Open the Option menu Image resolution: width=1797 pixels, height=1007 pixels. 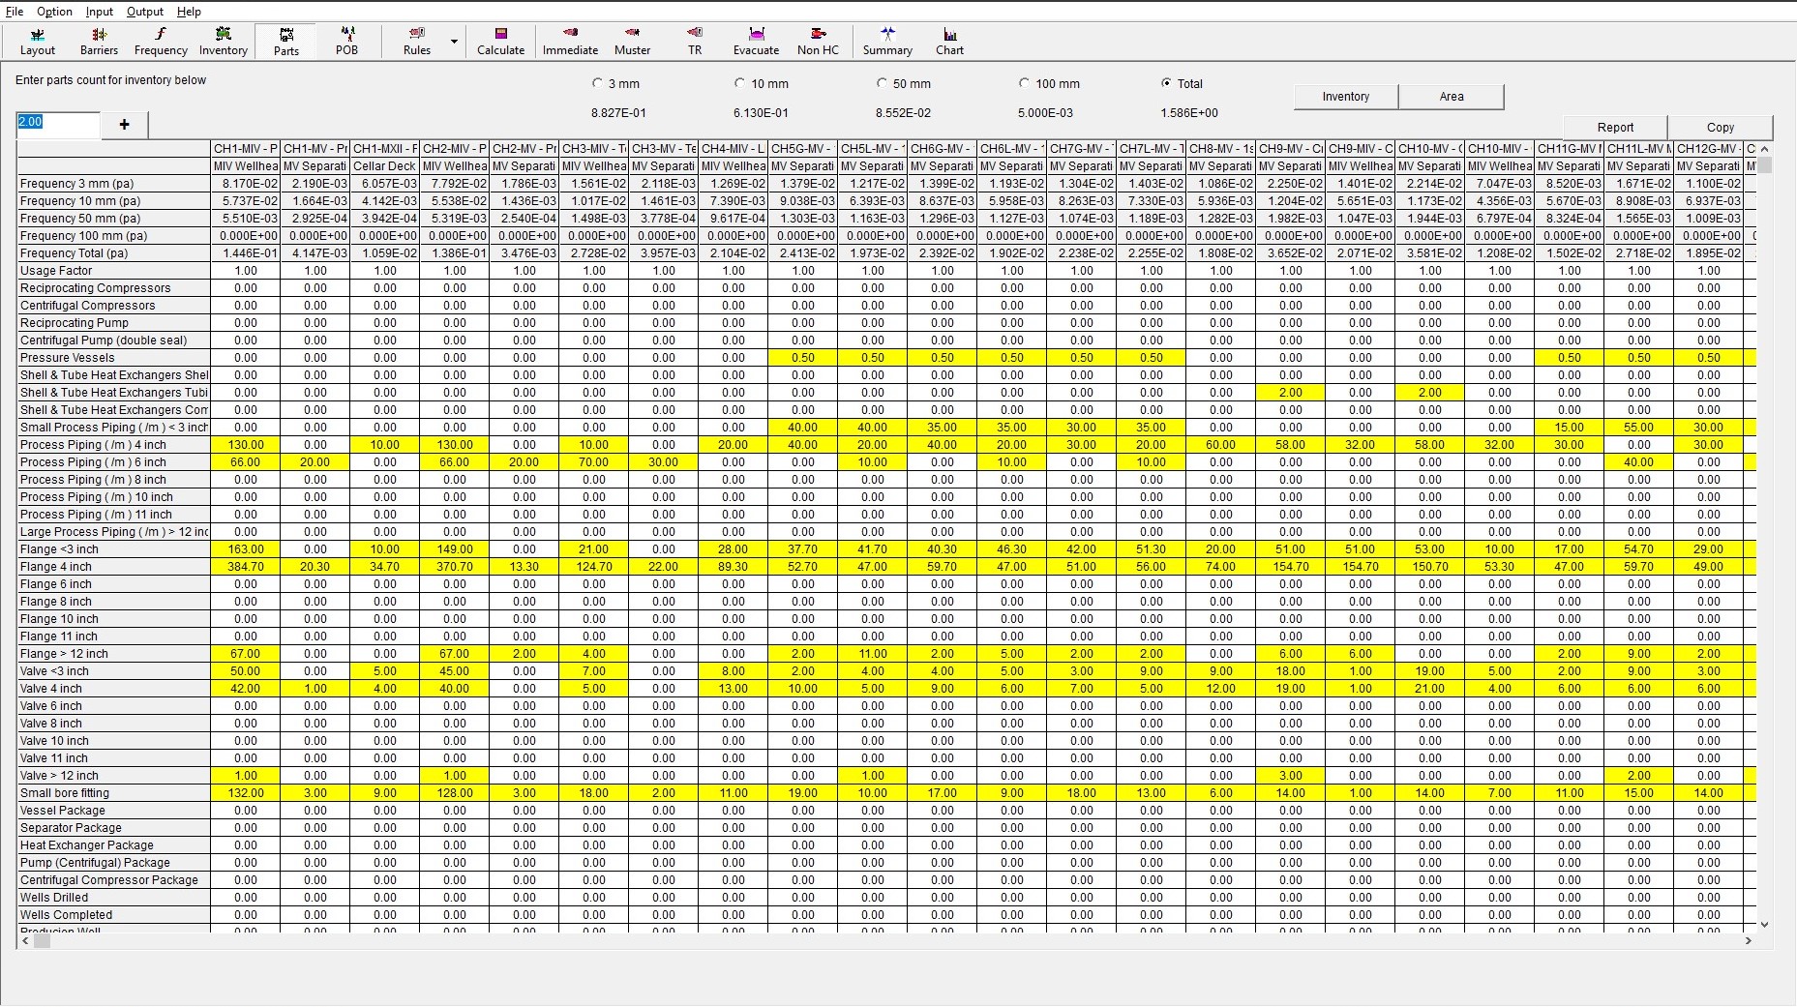(x=55, y=12)
